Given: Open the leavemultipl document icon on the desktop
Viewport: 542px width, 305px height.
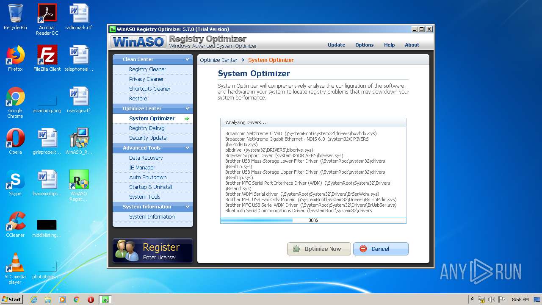Looking at the screenshot, I should point(47,183).
